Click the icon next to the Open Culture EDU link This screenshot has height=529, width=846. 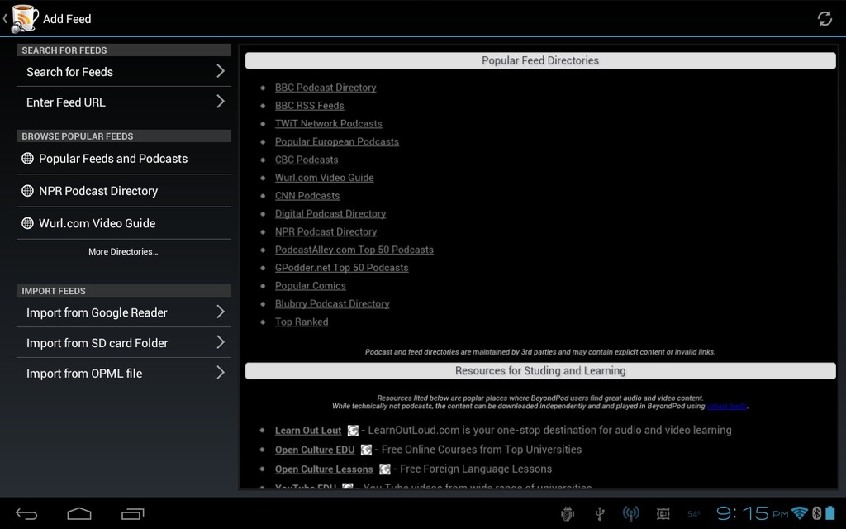366,450
